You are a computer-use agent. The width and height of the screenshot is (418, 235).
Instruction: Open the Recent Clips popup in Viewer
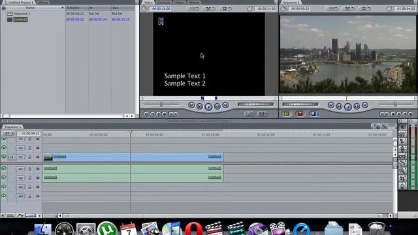pyautogui.click(x=249, y=114)
